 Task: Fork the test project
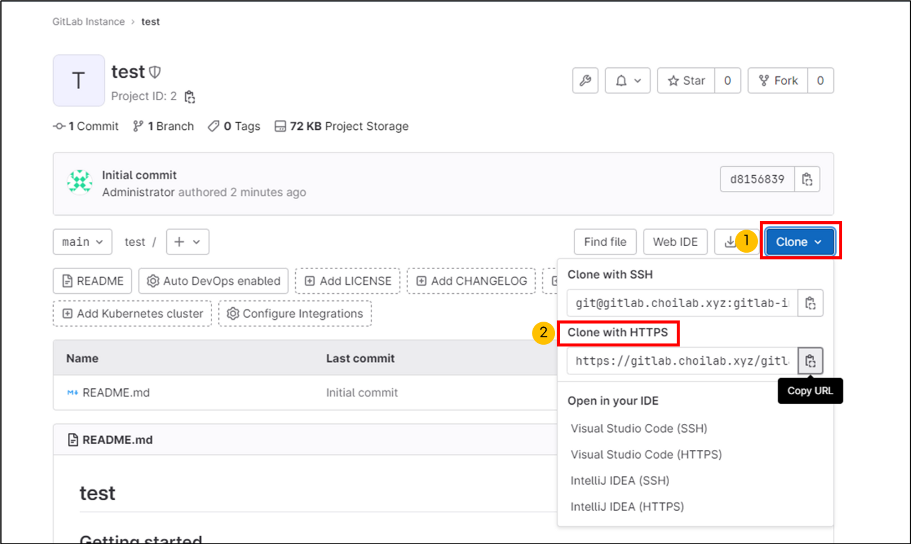click(x=778, y=81)
